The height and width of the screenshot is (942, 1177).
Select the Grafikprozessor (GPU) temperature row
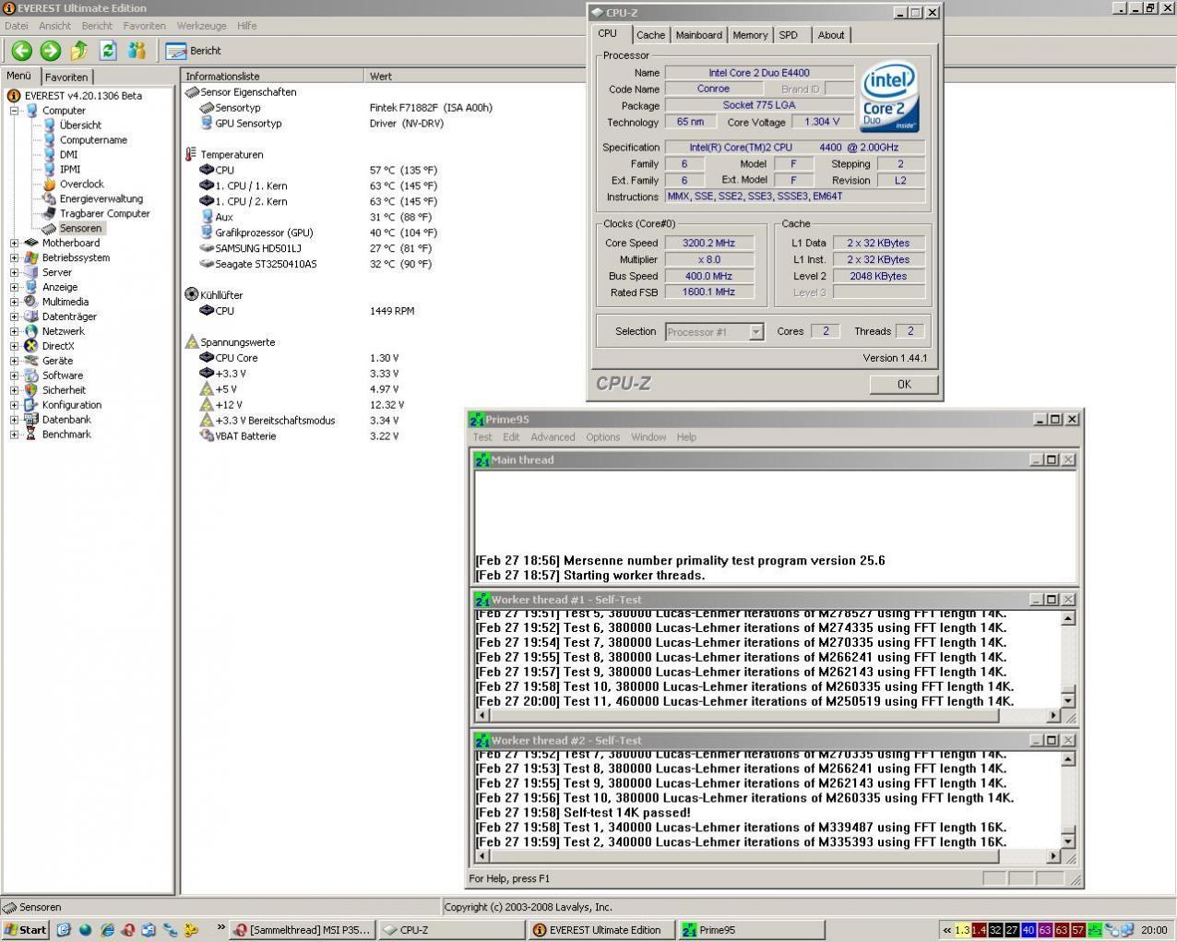pos(318,233)
